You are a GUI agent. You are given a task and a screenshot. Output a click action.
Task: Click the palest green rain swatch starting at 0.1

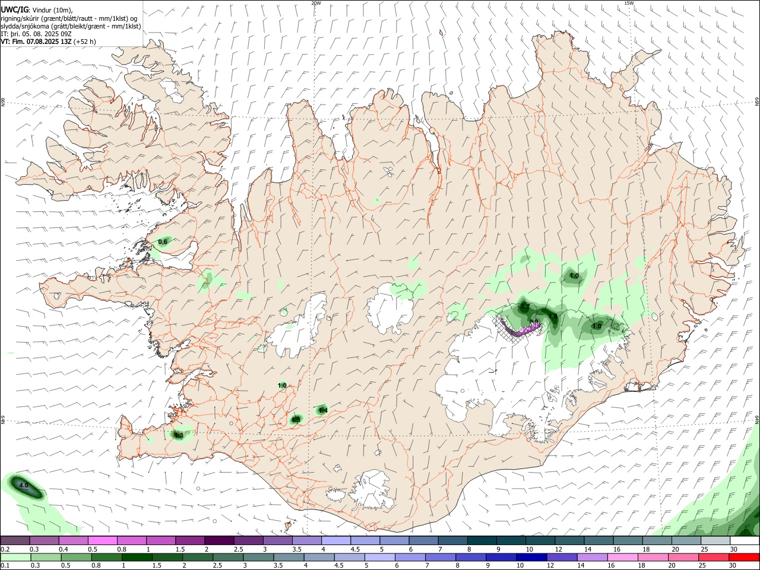point(15,557)
